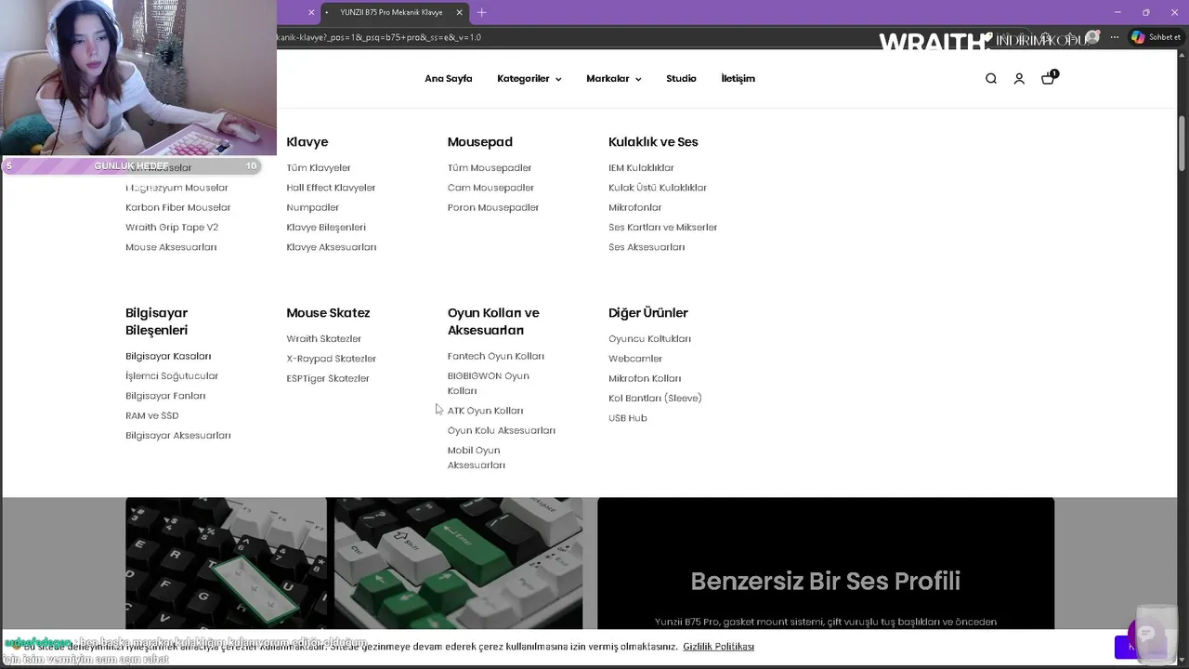Open Mikrofonlar link
The width and height of the screenshot is (1189, 669).
coord(635,207)
